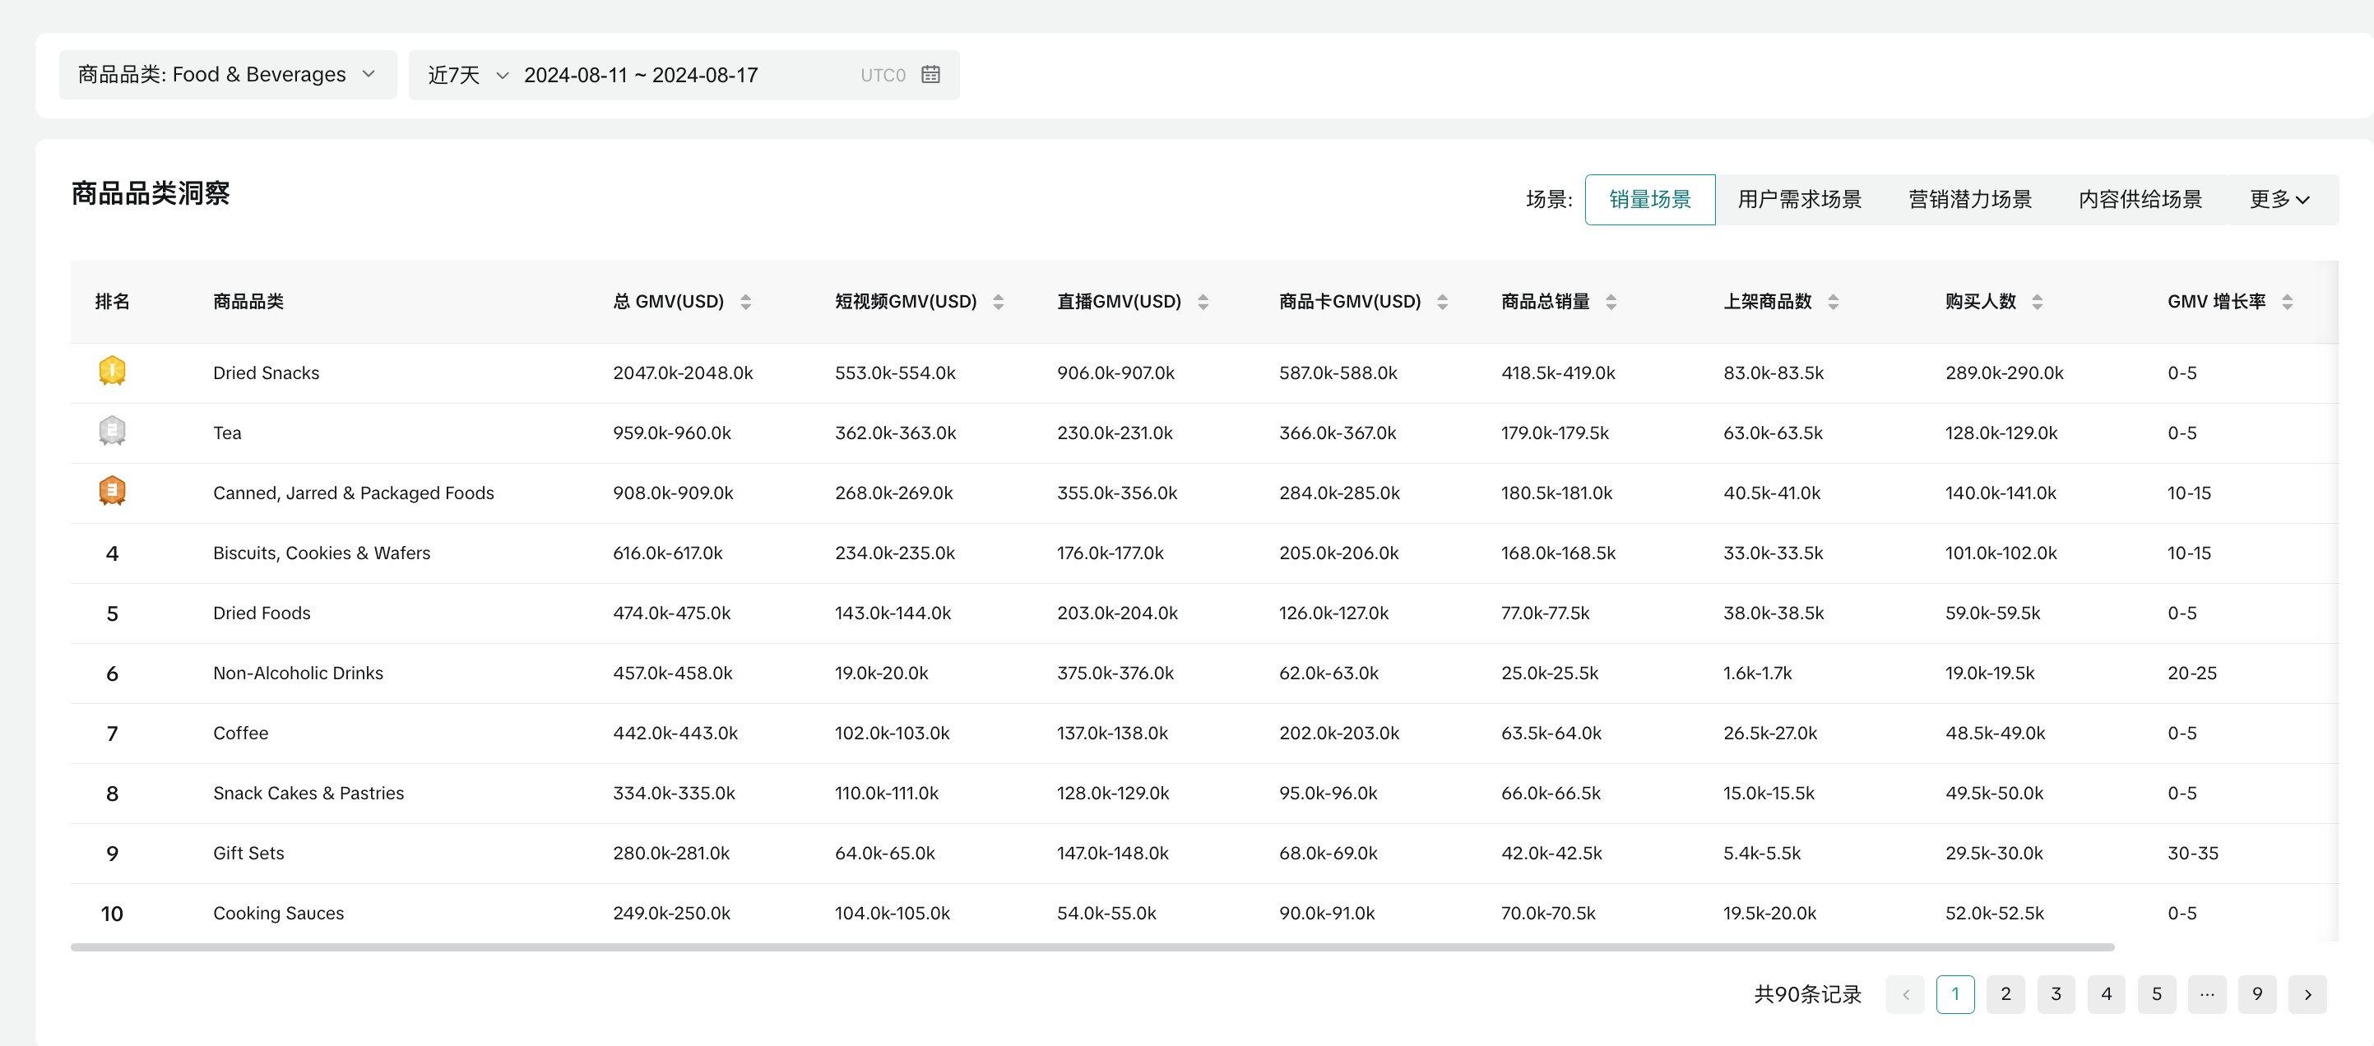Open the 近7天 time range dropdown
The height and width of the screenshot is (1046, 2374).
[467, 75]
